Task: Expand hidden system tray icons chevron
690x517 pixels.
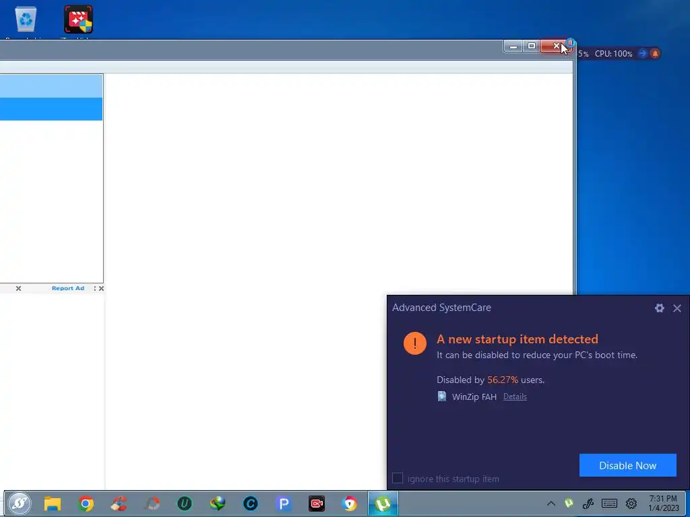Action: pos(551,504)
